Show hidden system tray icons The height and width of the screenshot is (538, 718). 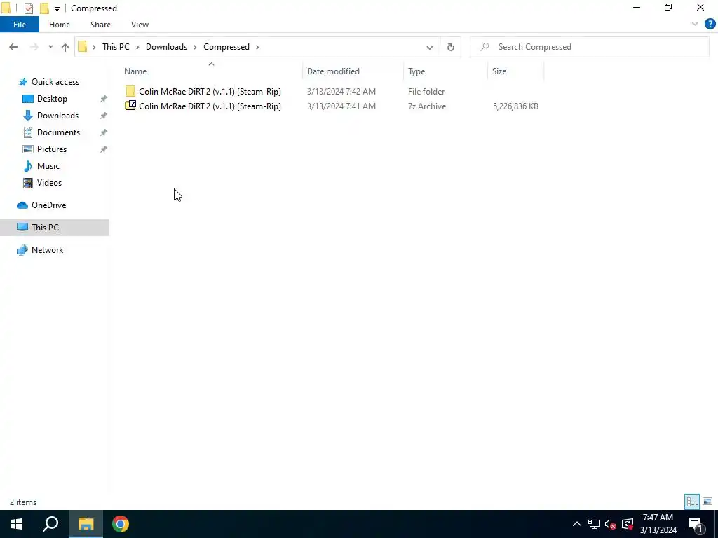[577, 524]
